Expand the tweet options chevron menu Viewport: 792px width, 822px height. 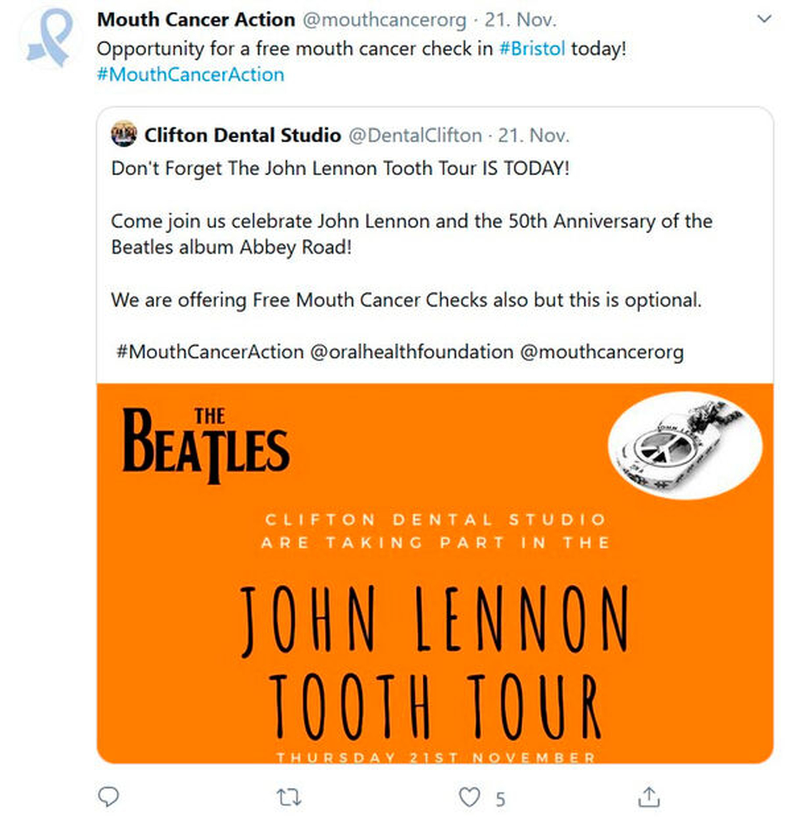point(764,19)
